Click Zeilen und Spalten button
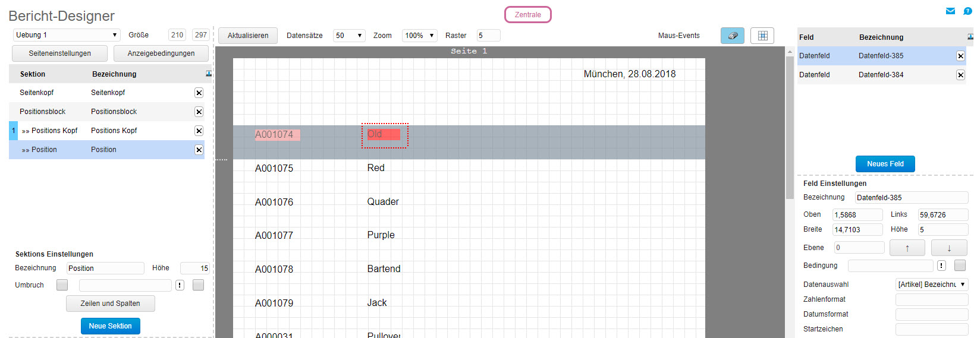Screen dimensions: 974x338 (x=111, y=304)
